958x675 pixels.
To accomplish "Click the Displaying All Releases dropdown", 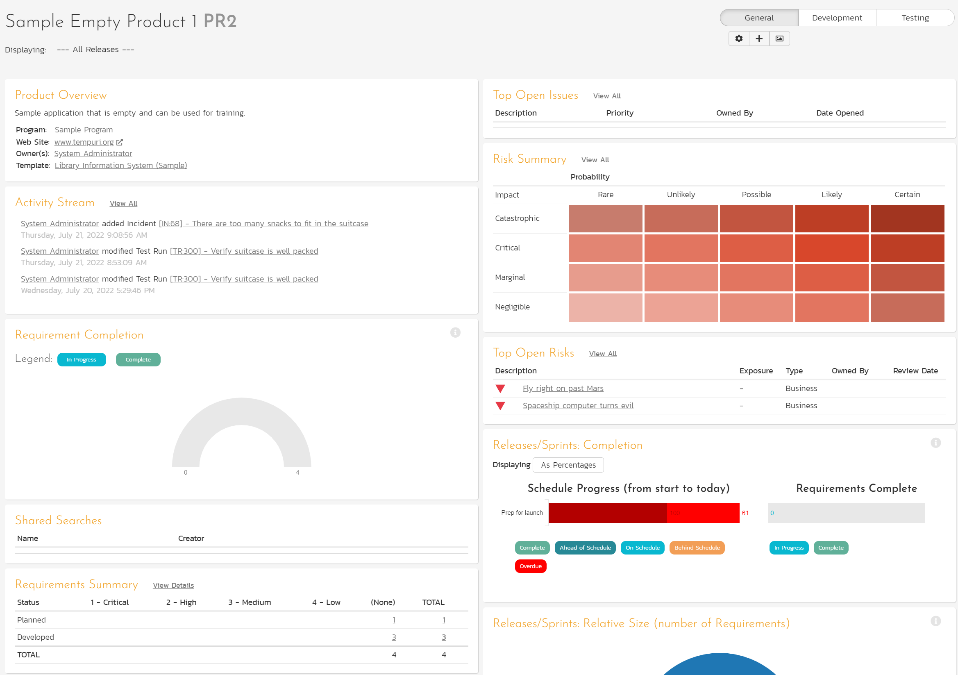I will point(89,49).
